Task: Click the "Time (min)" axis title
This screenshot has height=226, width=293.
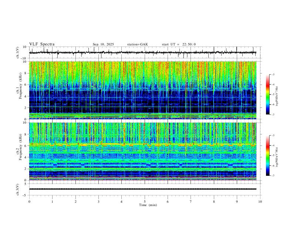Action: (x=148, y=205)
